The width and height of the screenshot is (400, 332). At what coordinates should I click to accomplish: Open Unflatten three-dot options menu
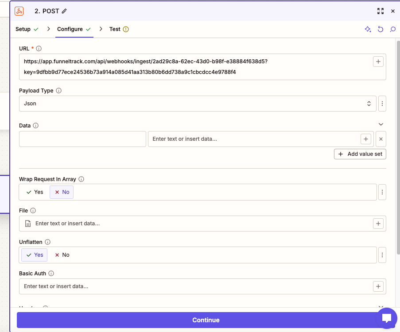pyautogui.click(x=382, y=255)
